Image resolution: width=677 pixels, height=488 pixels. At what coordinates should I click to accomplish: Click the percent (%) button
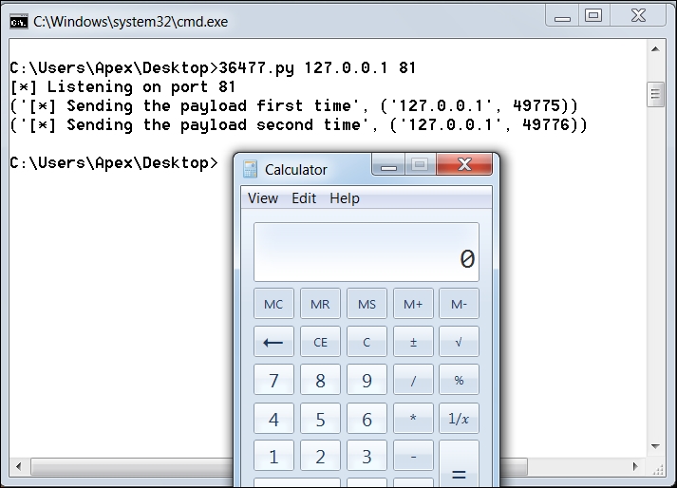[459, 380]
